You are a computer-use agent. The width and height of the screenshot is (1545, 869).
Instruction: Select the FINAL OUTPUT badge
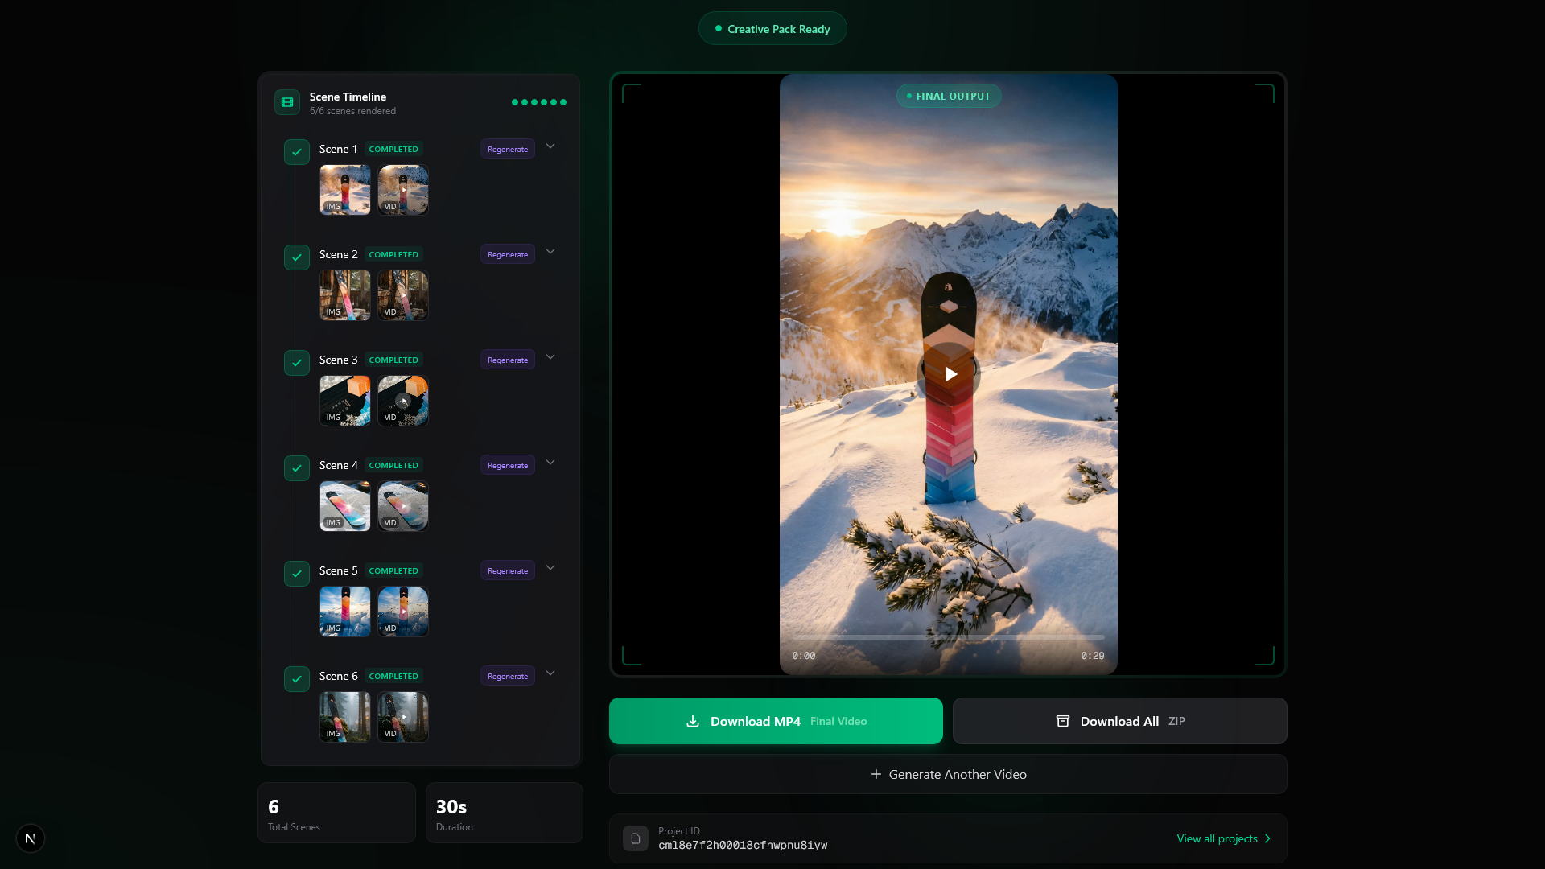point(948,96)
